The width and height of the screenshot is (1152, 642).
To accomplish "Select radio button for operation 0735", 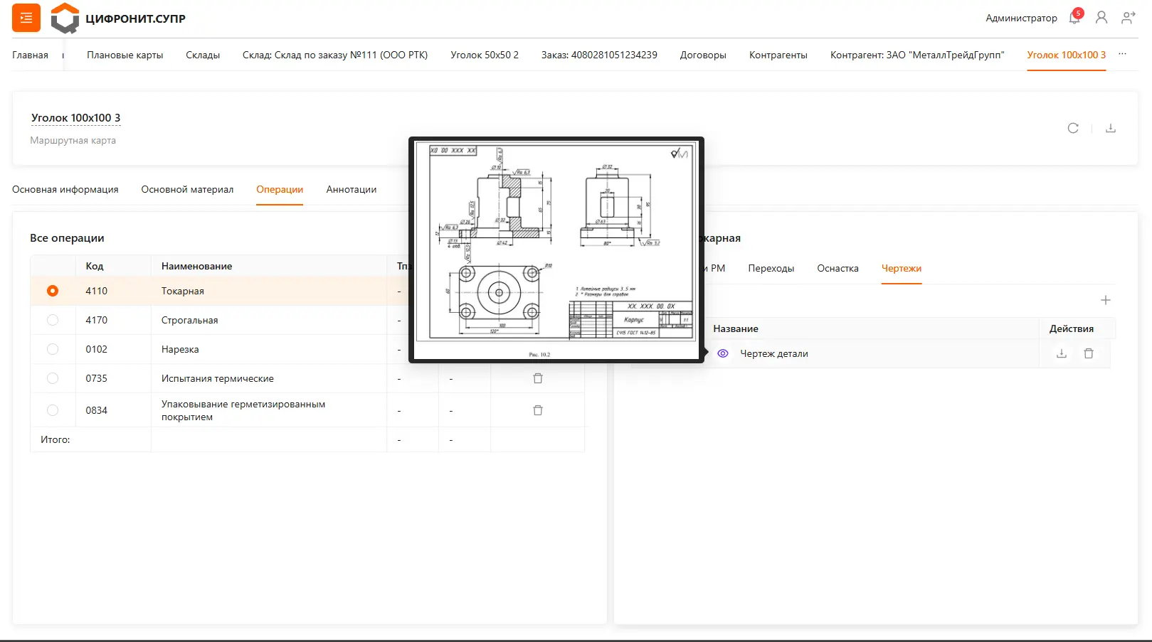I will (x=53, y=378).
